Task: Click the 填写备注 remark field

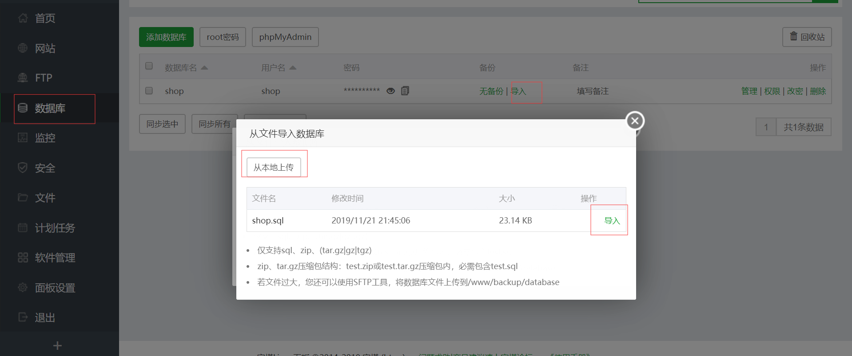Action: (x=593, y=91)
